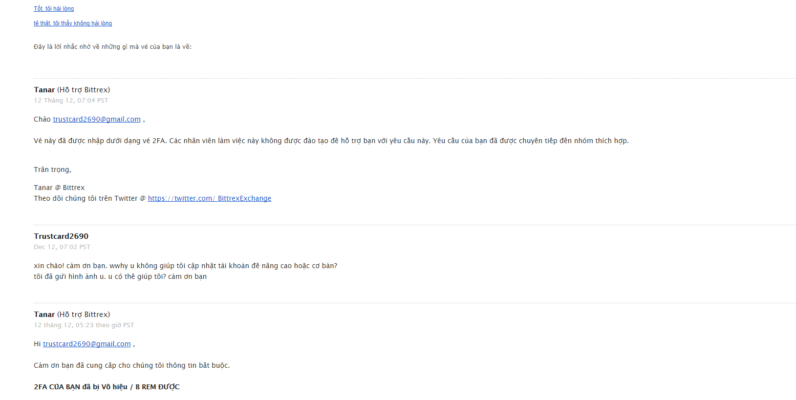Screen dimensions: 796x400
Task: Click the Trustcard2690 sender name
Action: click(61, 236)
